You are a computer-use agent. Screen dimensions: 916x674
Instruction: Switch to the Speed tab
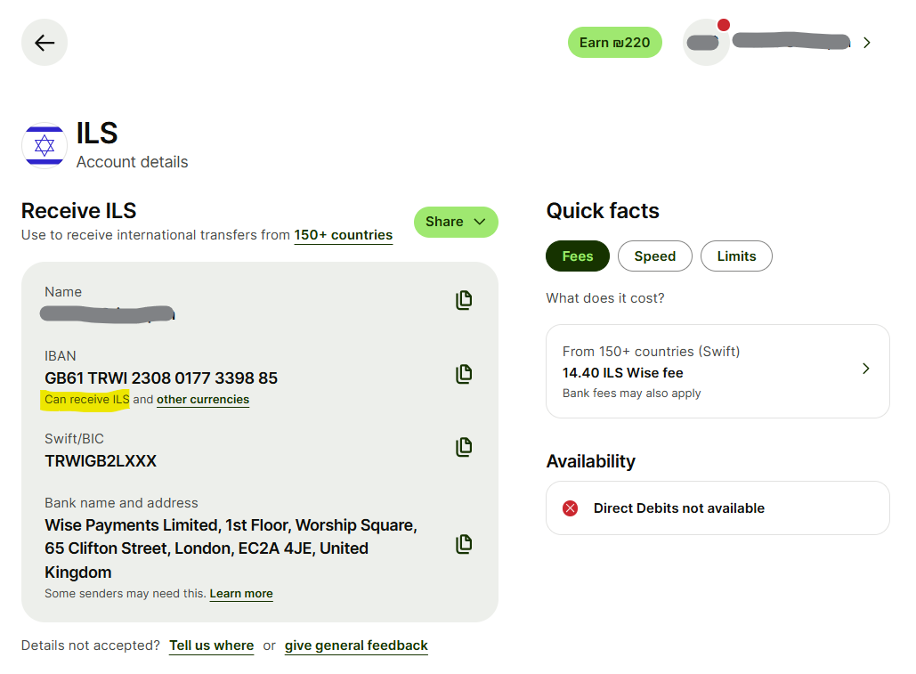(x=655, y=256)
